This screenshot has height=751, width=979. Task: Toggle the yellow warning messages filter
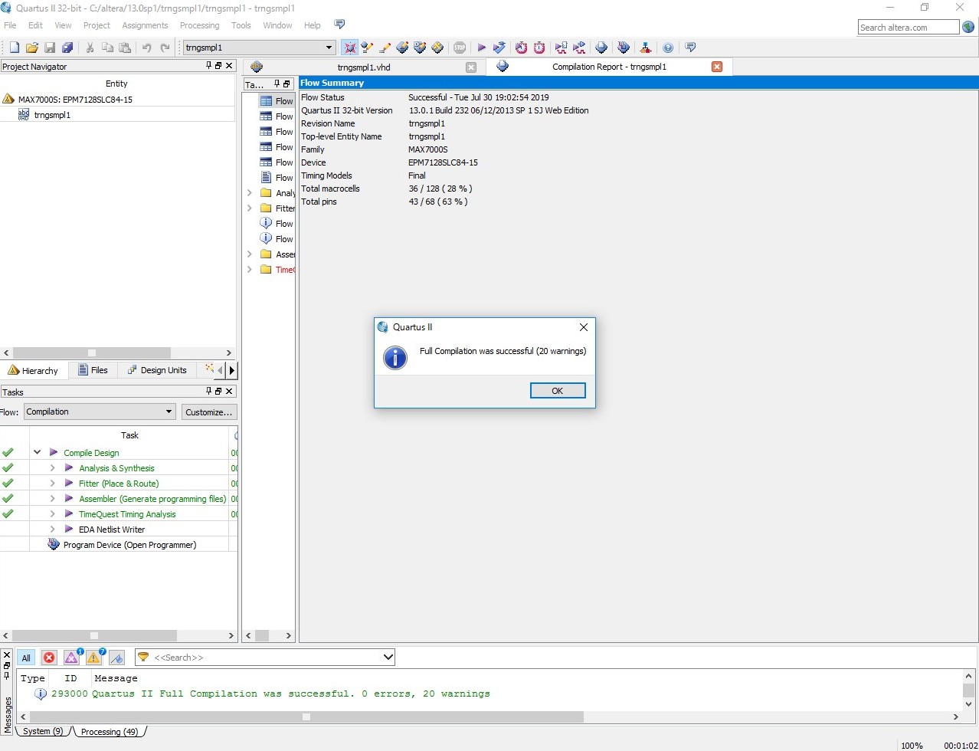[x=94, y=657]
